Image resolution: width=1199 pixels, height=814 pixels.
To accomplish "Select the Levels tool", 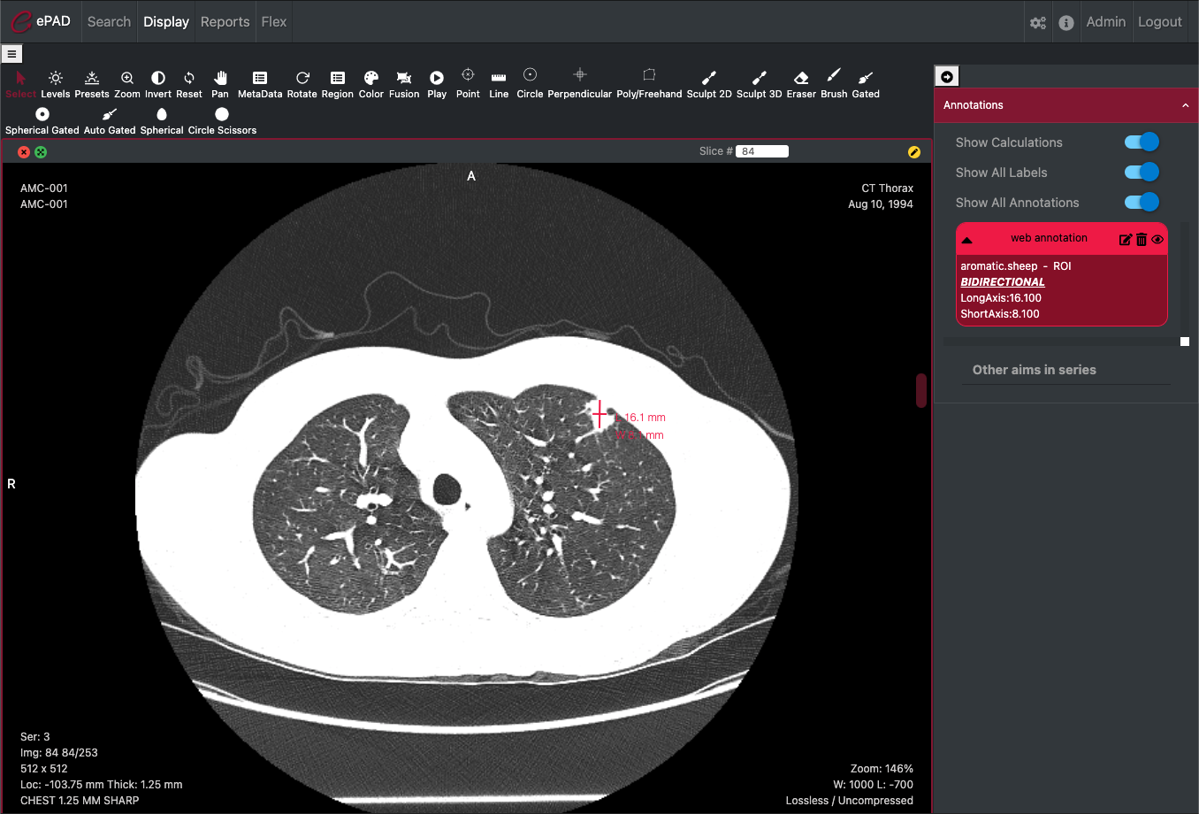I will [55, 83].
